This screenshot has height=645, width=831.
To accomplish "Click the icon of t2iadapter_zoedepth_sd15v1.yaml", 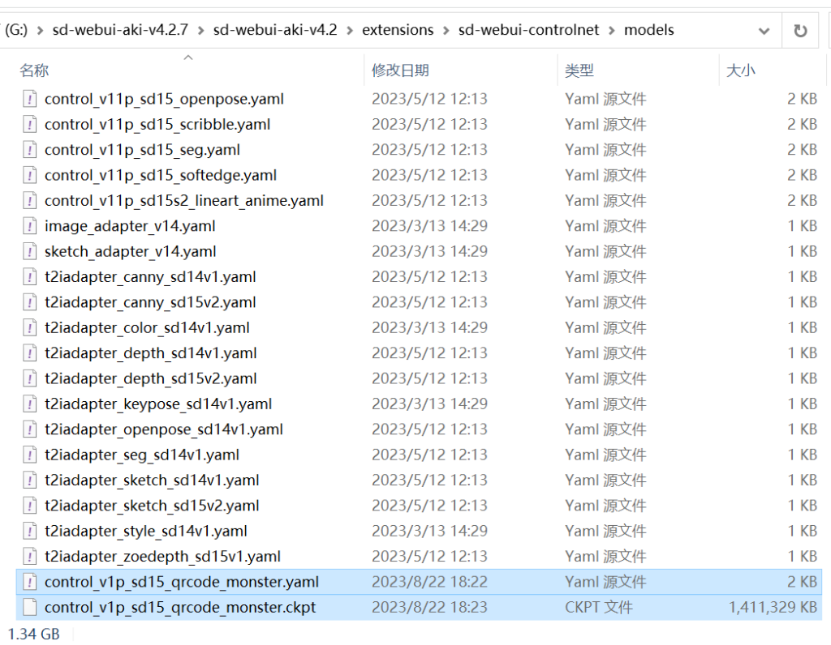I will (x=30, y=557).
